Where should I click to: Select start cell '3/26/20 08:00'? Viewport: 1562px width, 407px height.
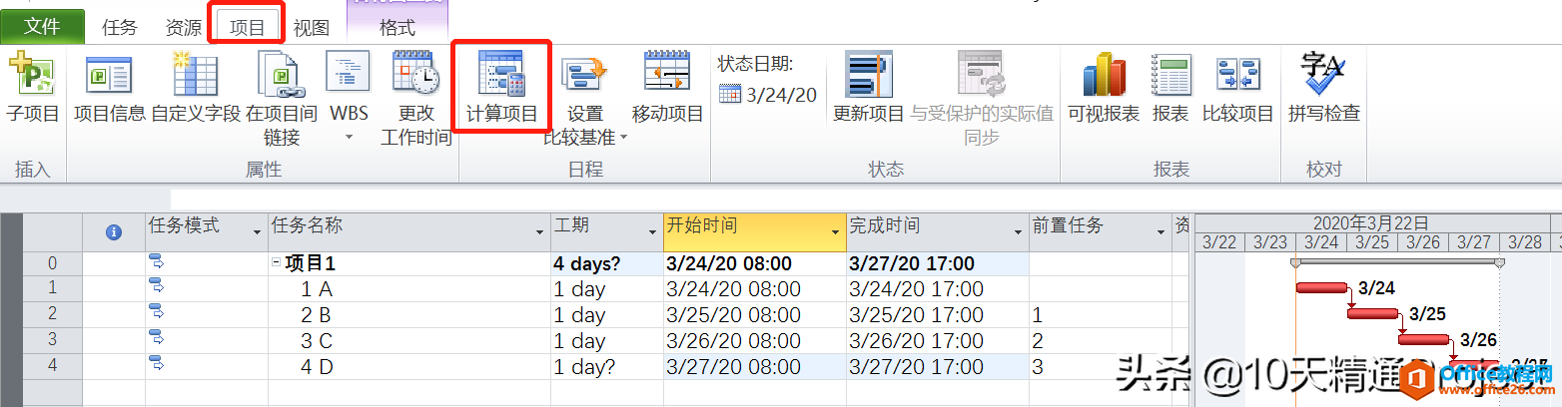coord(755,341)
